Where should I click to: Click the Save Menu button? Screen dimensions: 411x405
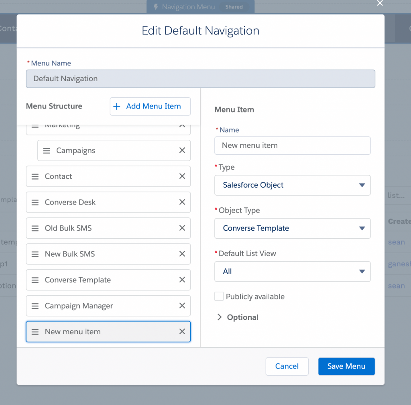(x=346, y=366)
